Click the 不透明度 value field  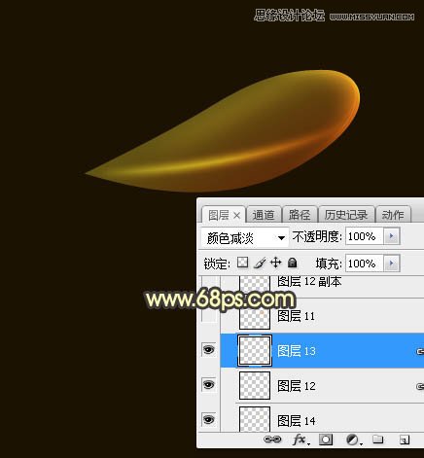click(x=365, y=236)
